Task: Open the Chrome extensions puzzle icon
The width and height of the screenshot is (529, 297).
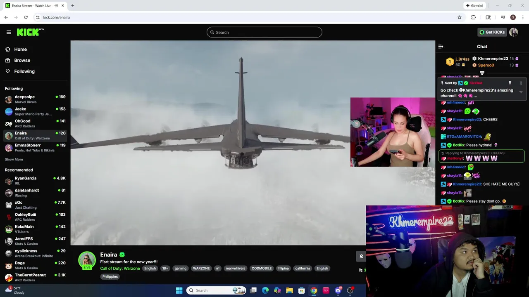Action: 474,17
